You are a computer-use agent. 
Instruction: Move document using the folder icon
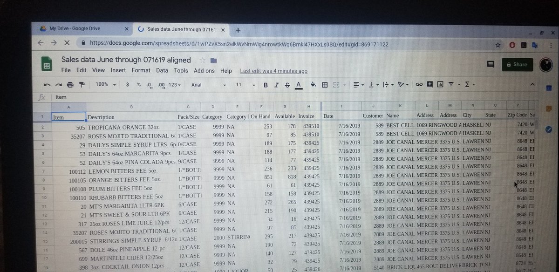click(x=213, y=61)
